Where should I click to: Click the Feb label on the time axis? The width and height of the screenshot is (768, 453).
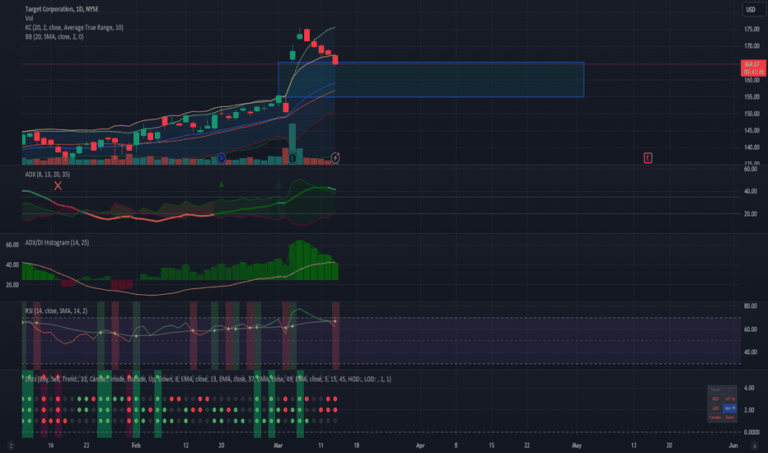[136, 446]
